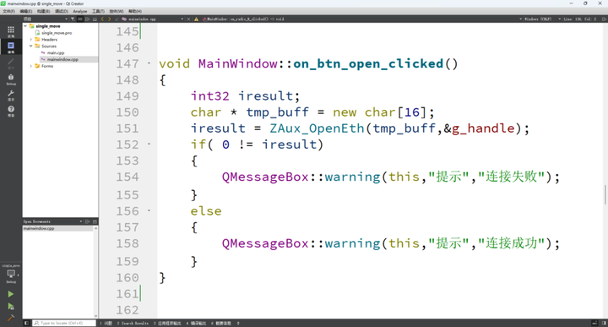Build the project with hammer icon
This screenshot has width=608, height=327.
pyautogui.click(x=10, y=318)
